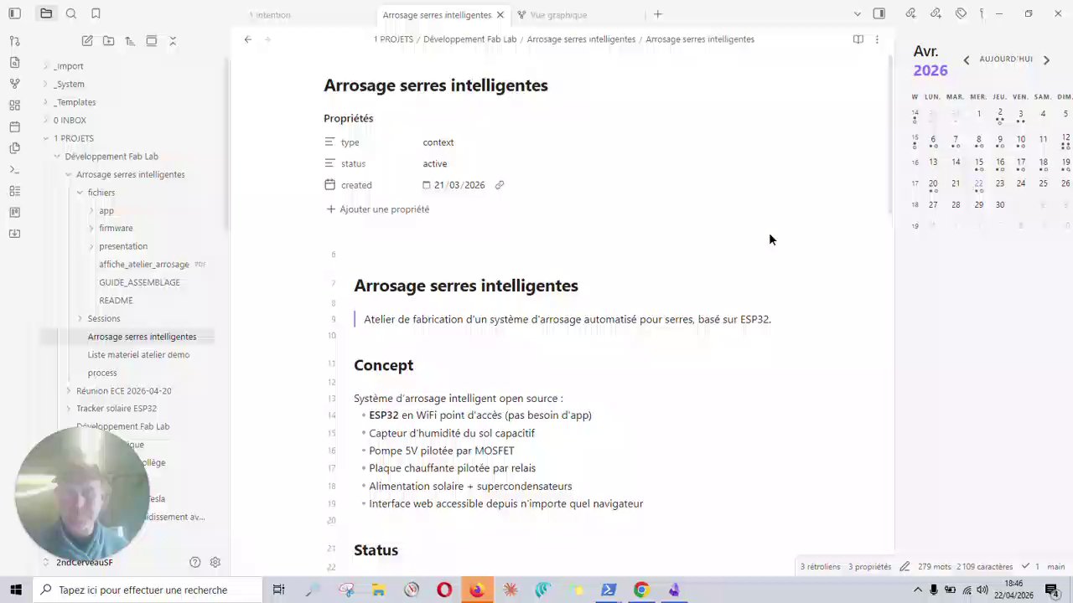
Task: Create a new note with pencil icon
Action: click(x=87, y=40)
